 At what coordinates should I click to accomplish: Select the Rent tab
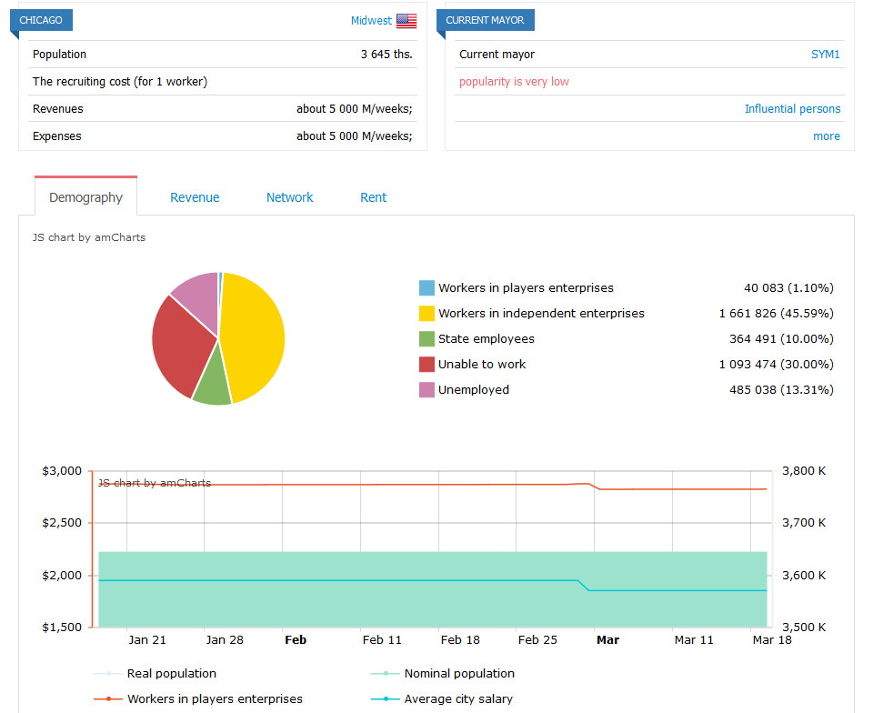point(373,197)
